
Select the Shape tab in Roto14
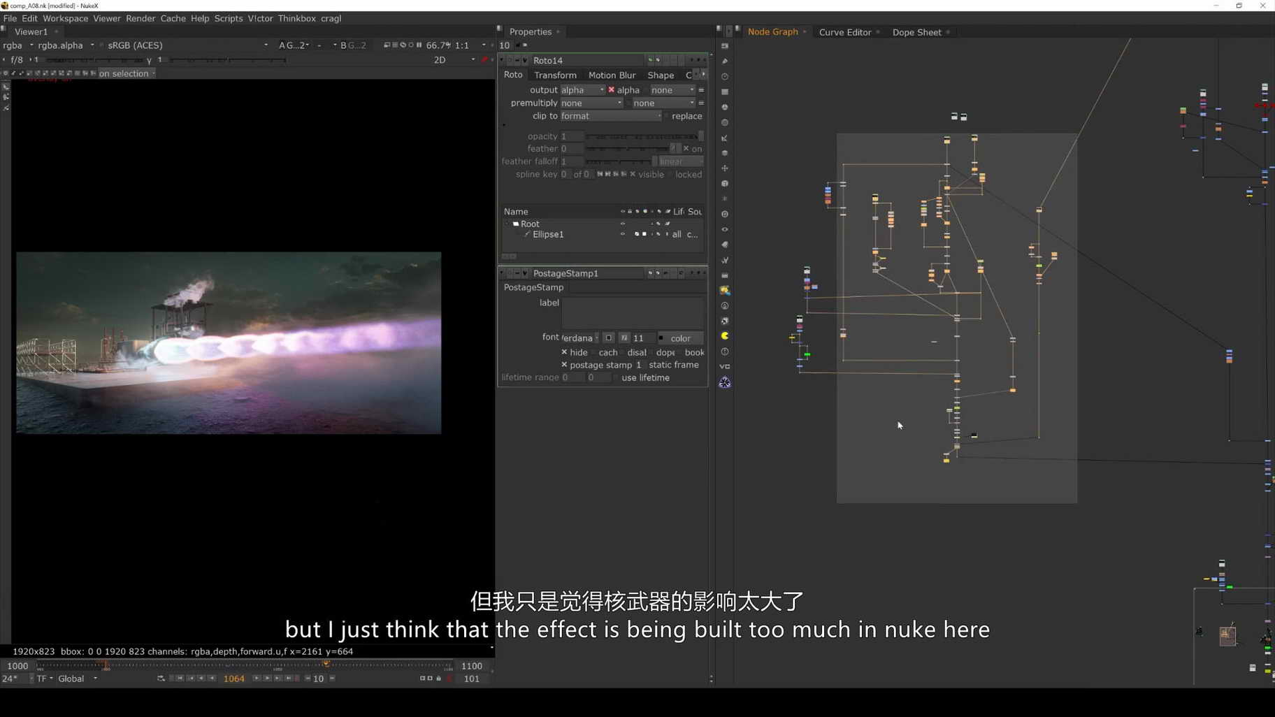coord(661,75)
